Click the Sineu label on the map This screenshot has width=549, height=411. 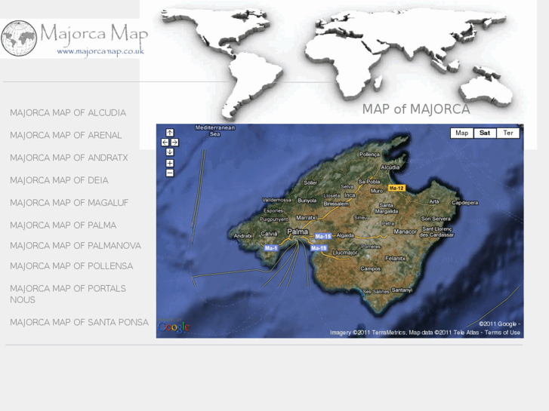(361, 218)
